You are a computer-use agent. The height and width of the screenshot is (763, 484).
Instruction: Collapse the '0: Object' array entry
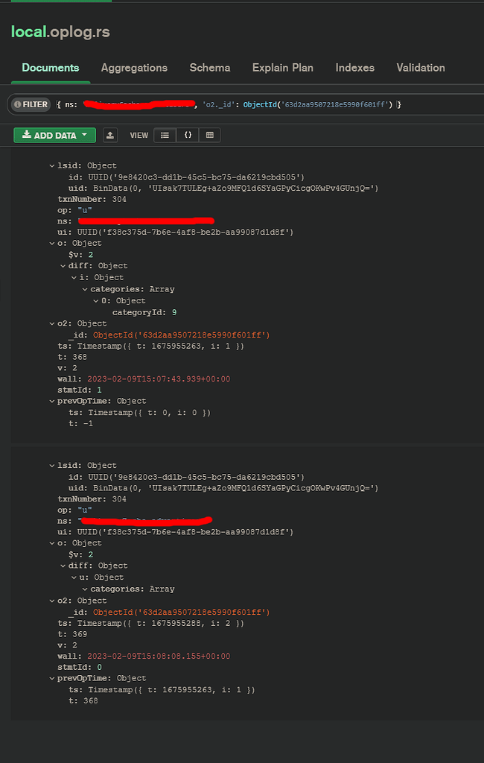[x=95, y=301]
